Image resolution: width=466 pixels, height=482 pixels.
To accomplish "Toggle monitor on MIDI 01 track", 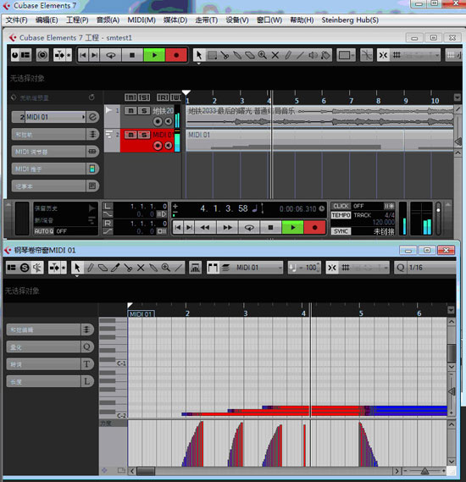I will [x=169, y=146].
